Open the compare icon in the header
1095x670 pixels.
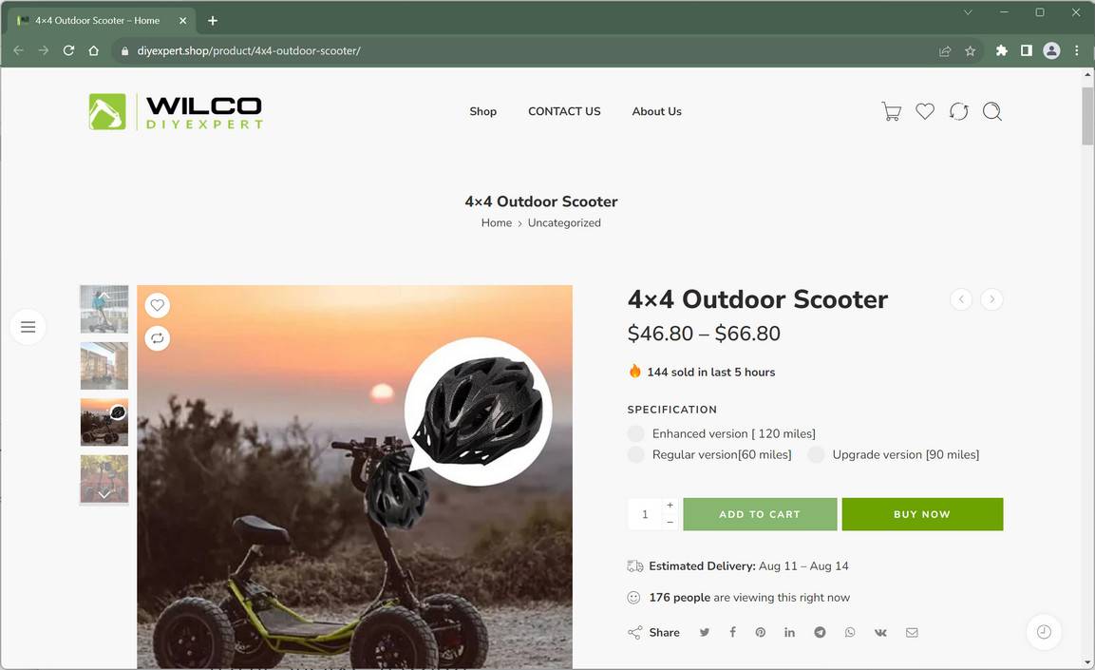[958, 111]
